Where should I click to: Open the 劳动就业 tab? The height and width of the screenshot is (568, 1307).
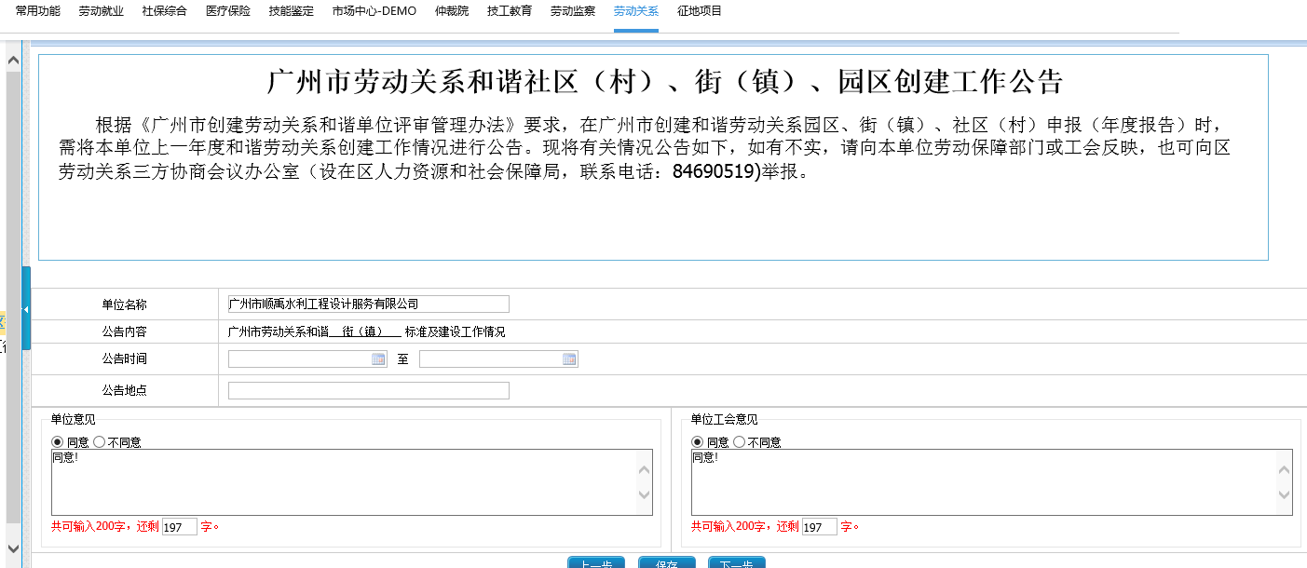102,11
